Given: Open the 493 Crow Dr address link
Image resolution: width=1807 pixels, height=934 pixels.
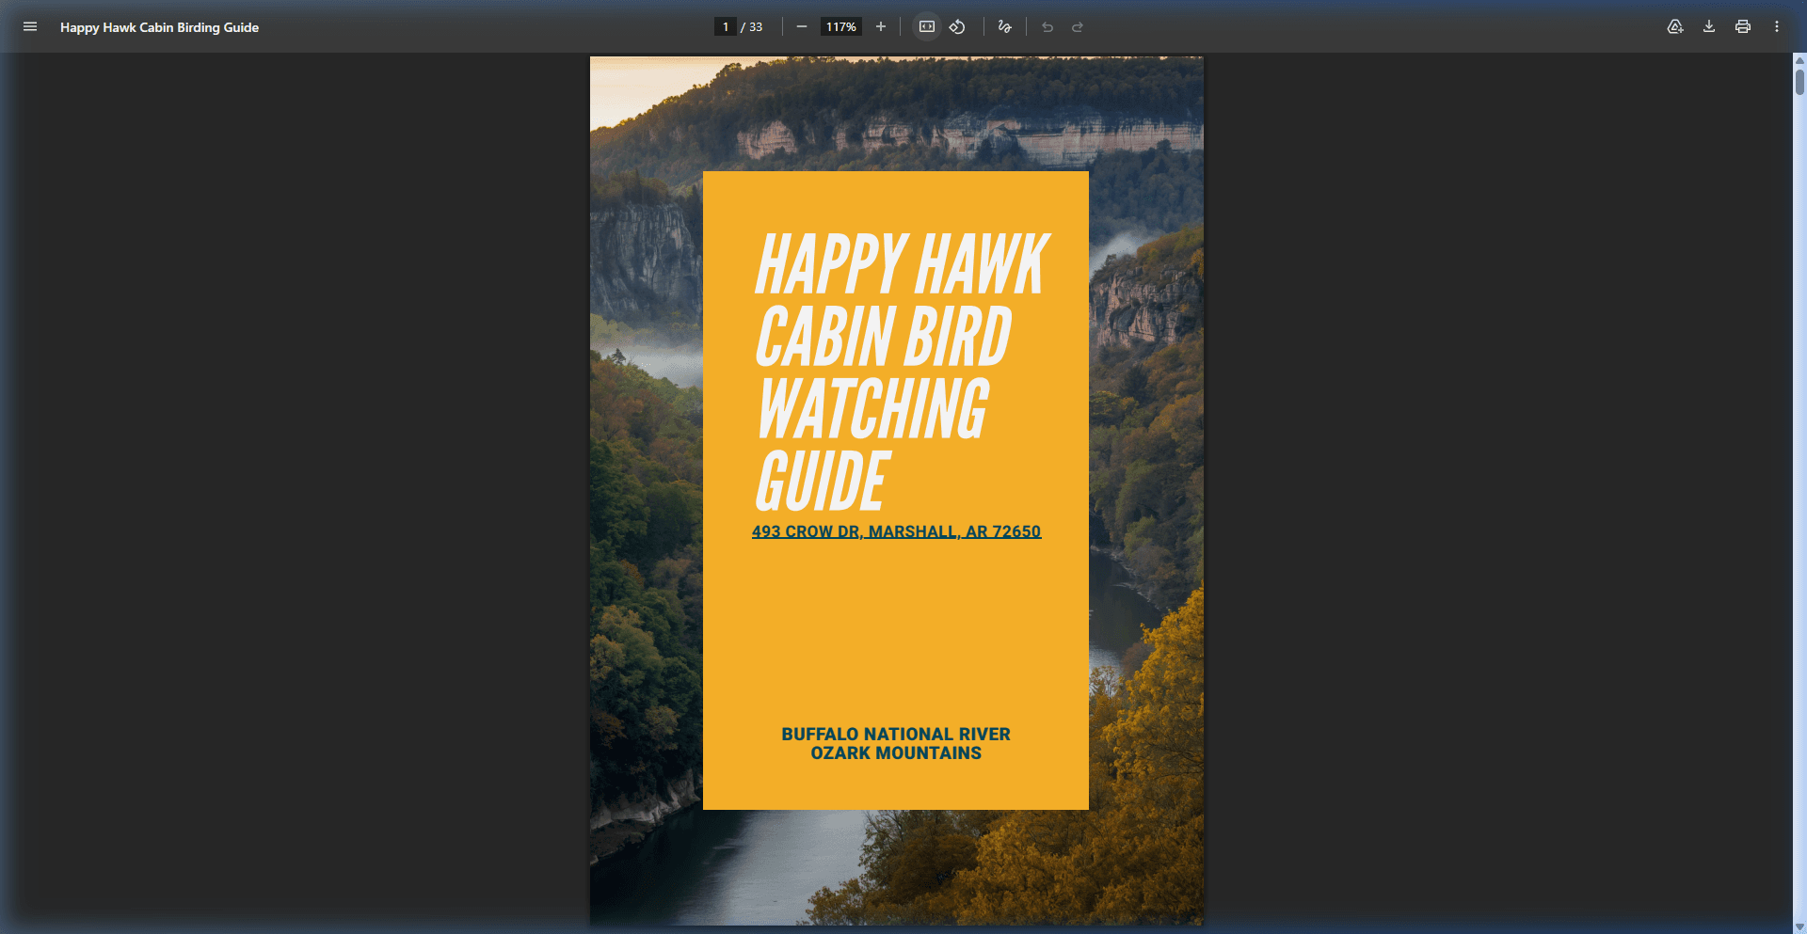Looking at the screenshot, I should [896, 531].
